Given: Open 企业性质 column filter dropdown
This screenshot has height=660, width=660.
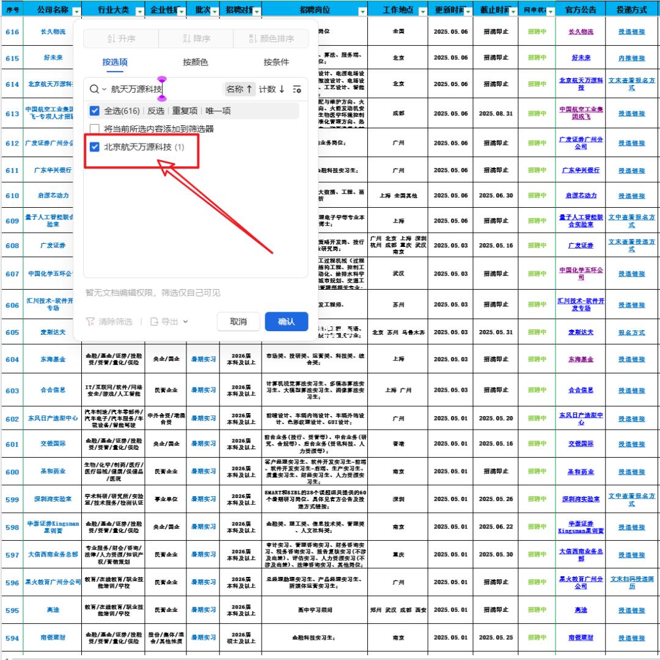Looking at the screenshot, I should click(182, 12).
